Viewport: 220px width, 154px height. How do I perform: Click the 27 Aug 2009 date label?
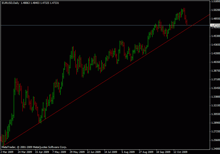click(x=146, y=152)
